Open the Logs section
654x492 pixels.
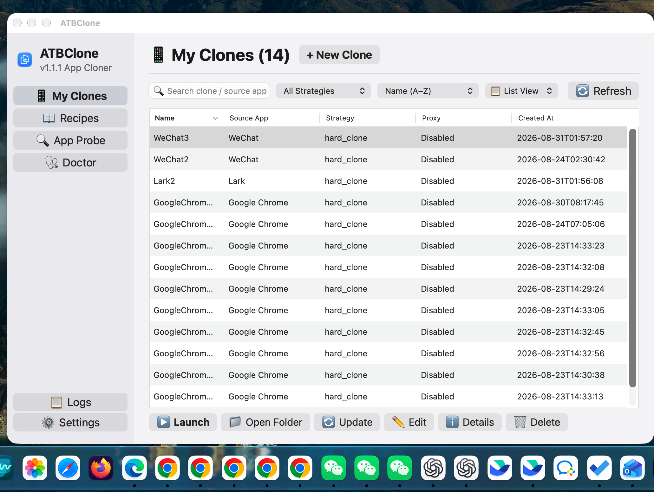pos(70,402)
